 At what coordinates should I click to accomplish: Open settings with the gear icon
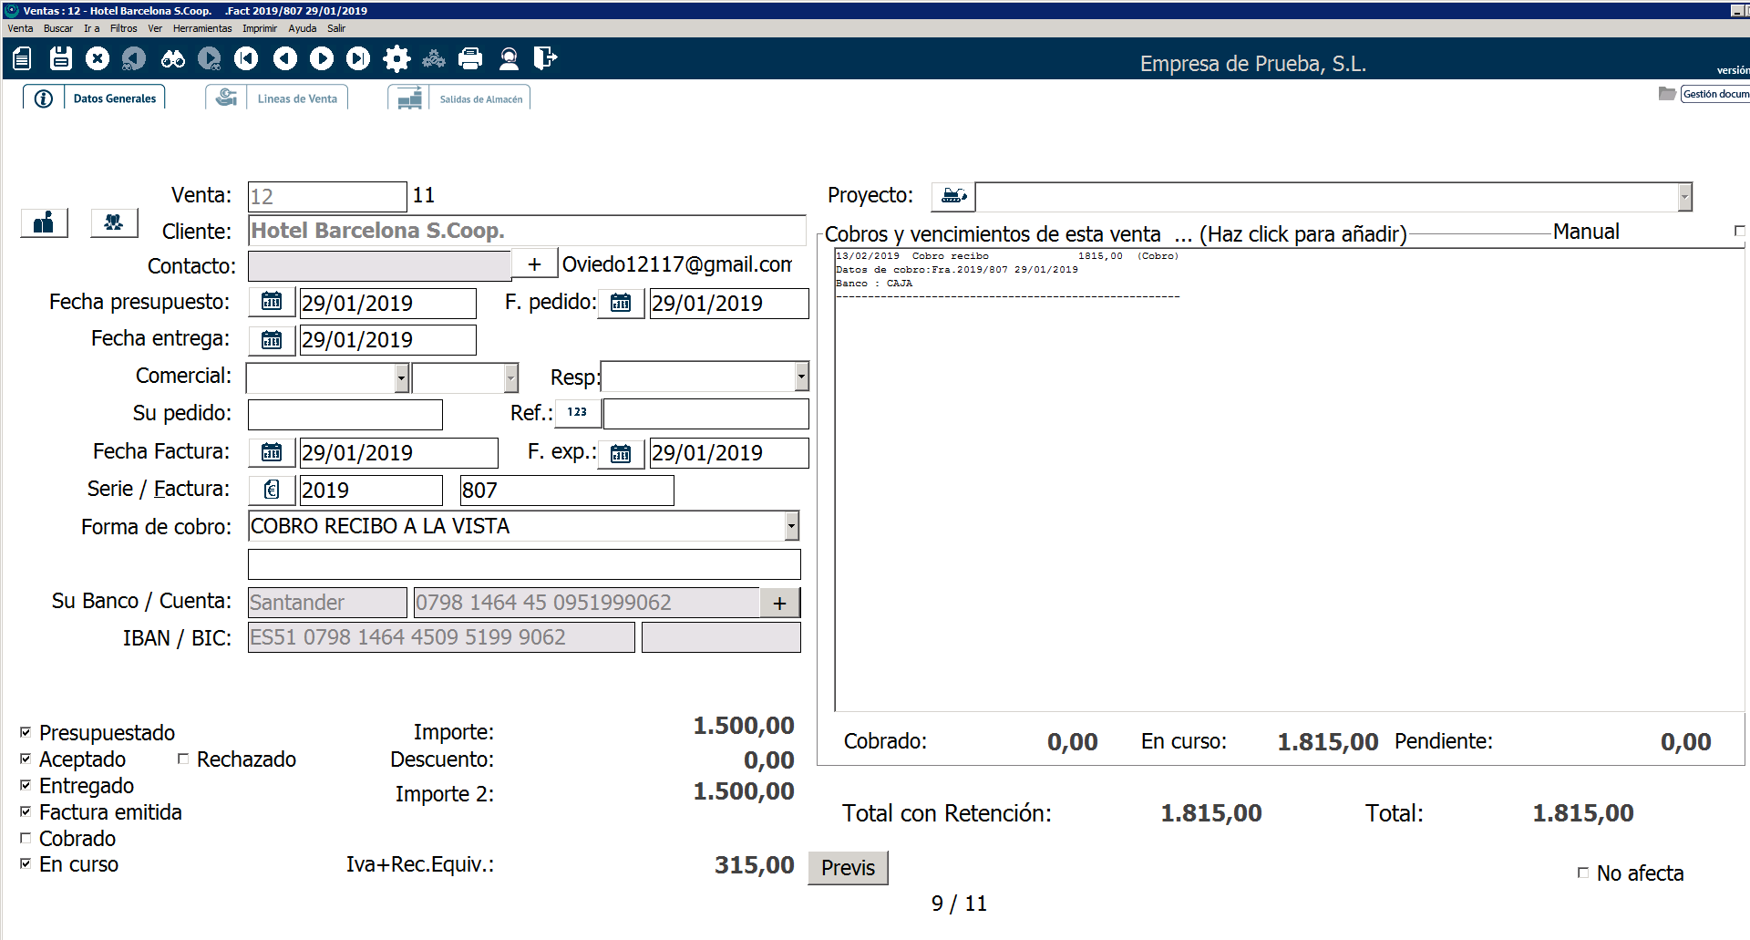(x=396, y=58)
